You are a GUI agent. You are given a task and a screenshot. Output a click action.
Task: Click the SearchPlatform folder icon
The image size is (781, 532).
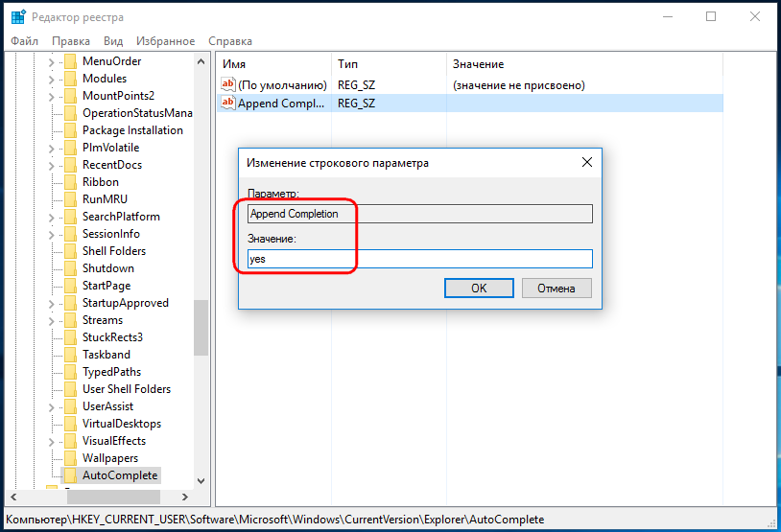click(x=70, y=217)
